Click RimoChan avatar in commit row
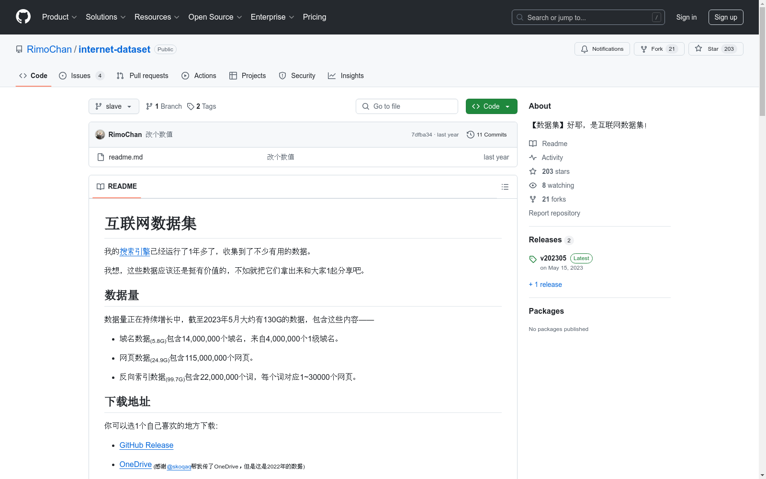This screenshot has width=766, height=479. 100,135
